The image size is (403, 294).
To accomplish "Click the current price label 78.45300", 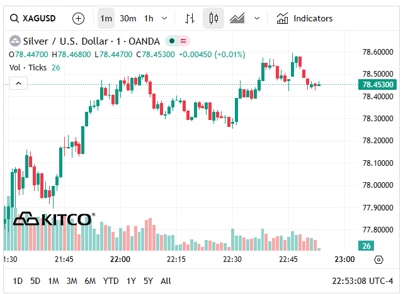I will (377, 84).
